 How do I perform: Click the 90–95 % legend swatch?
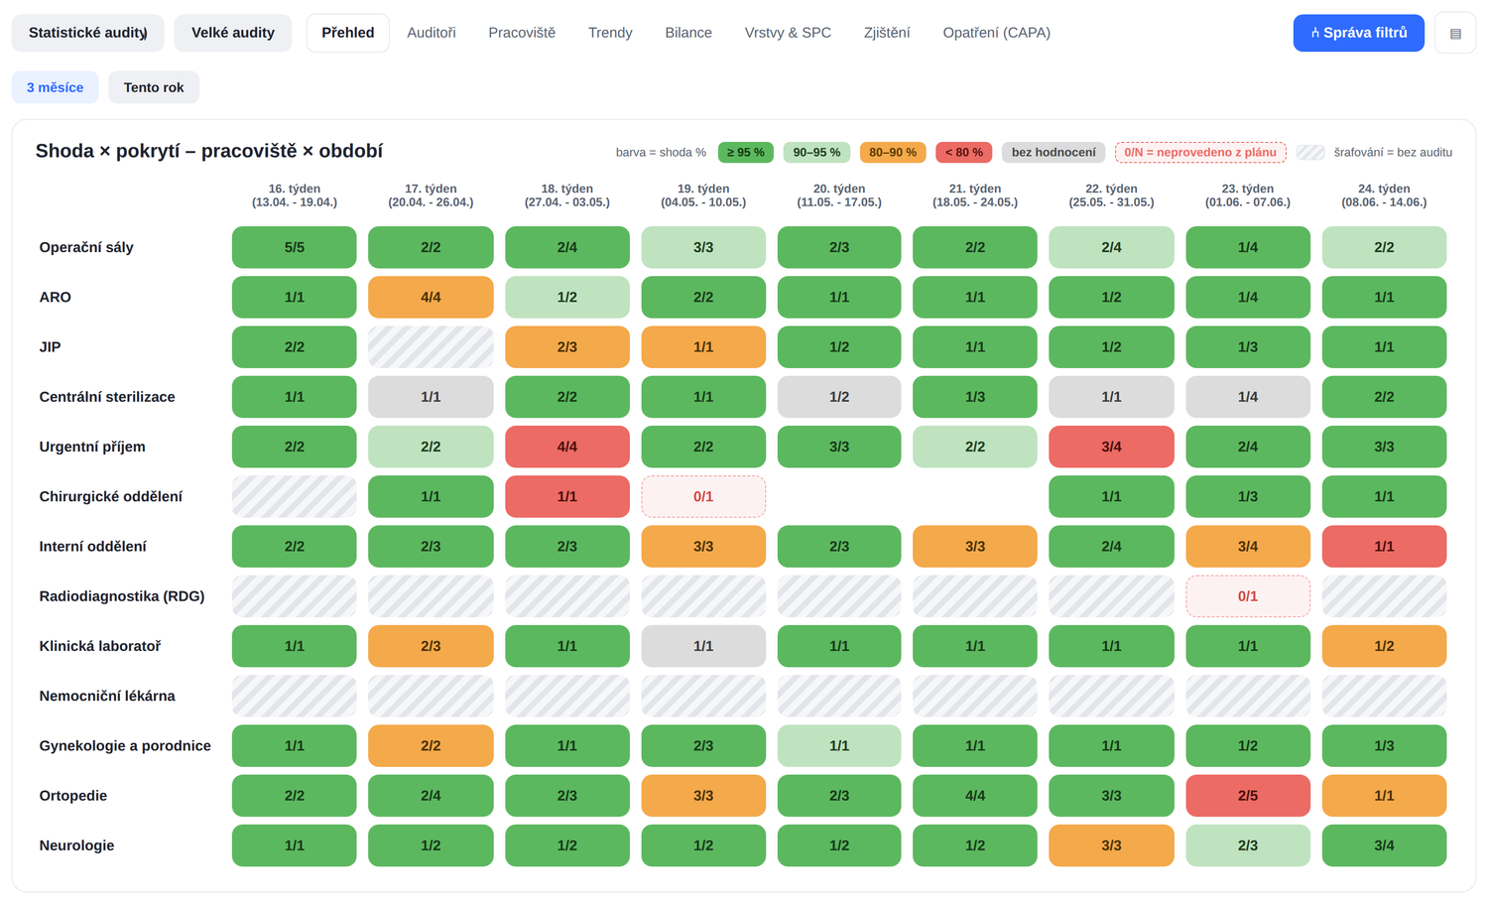pos(816,153)
